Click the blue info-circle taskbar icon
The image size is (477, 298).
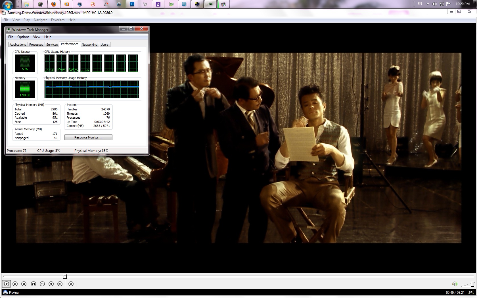pyautogui.click(x=119, y=4)
